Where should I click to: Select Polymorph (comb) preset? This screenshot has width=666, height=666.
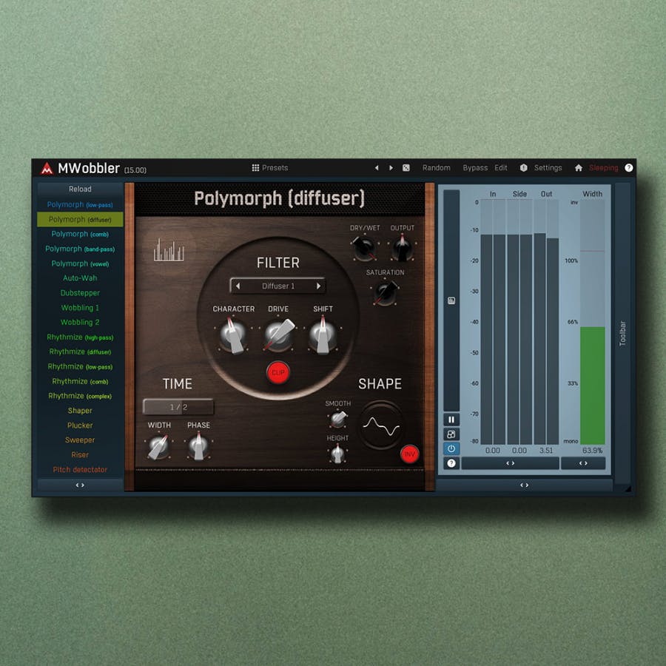(x=80, y=234)
